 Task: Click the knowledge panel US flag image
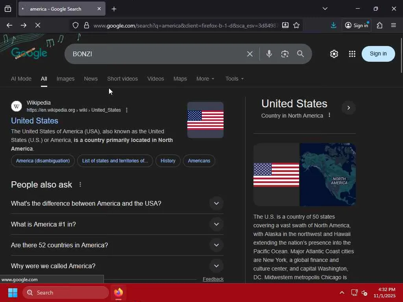tap(276, 175)
